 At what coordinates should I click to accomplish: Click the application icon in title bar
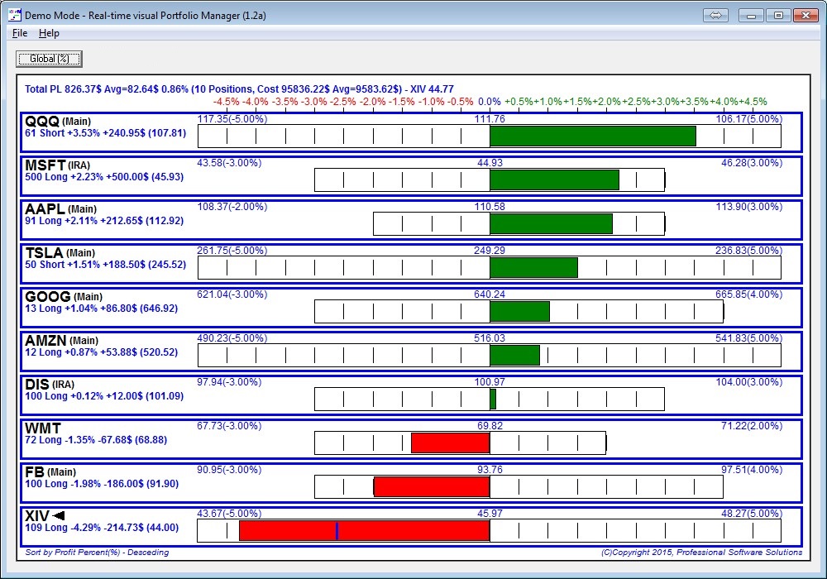coord(15,15)
